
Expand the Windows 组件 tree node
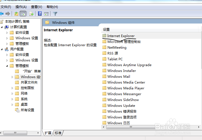[12, 77]
